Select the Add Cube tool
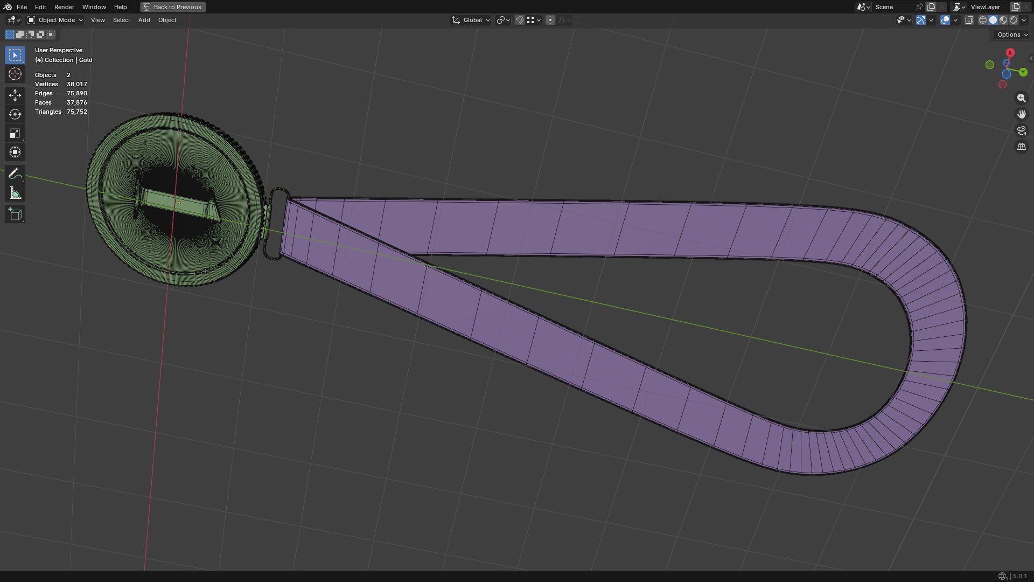 15,214
